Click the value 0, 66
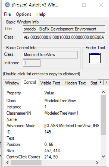109x167 pixels. click(49, 144)
